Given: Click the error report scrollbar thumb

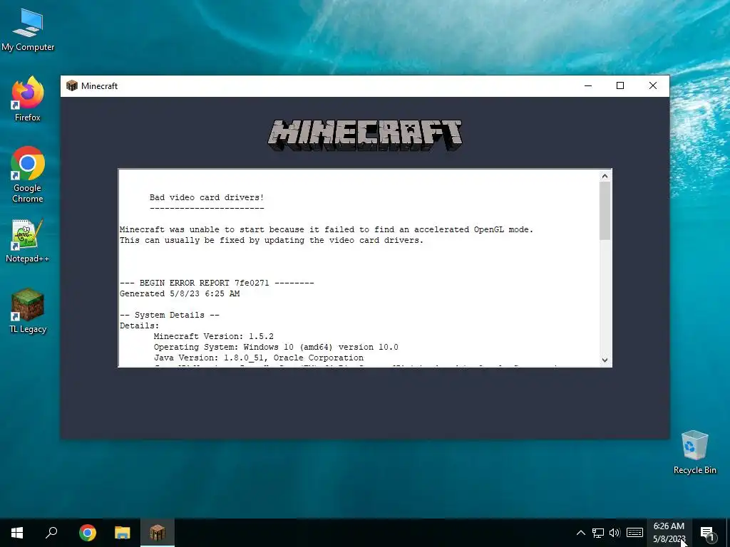Looking at the screenshot, I should [x=605, y=211].
